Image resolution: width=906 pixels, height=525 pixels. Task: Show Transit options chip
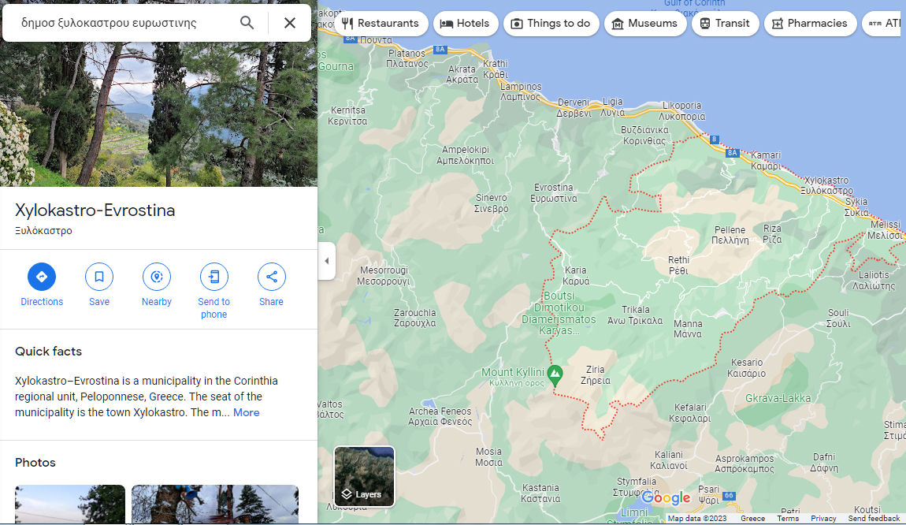point(725,24)
